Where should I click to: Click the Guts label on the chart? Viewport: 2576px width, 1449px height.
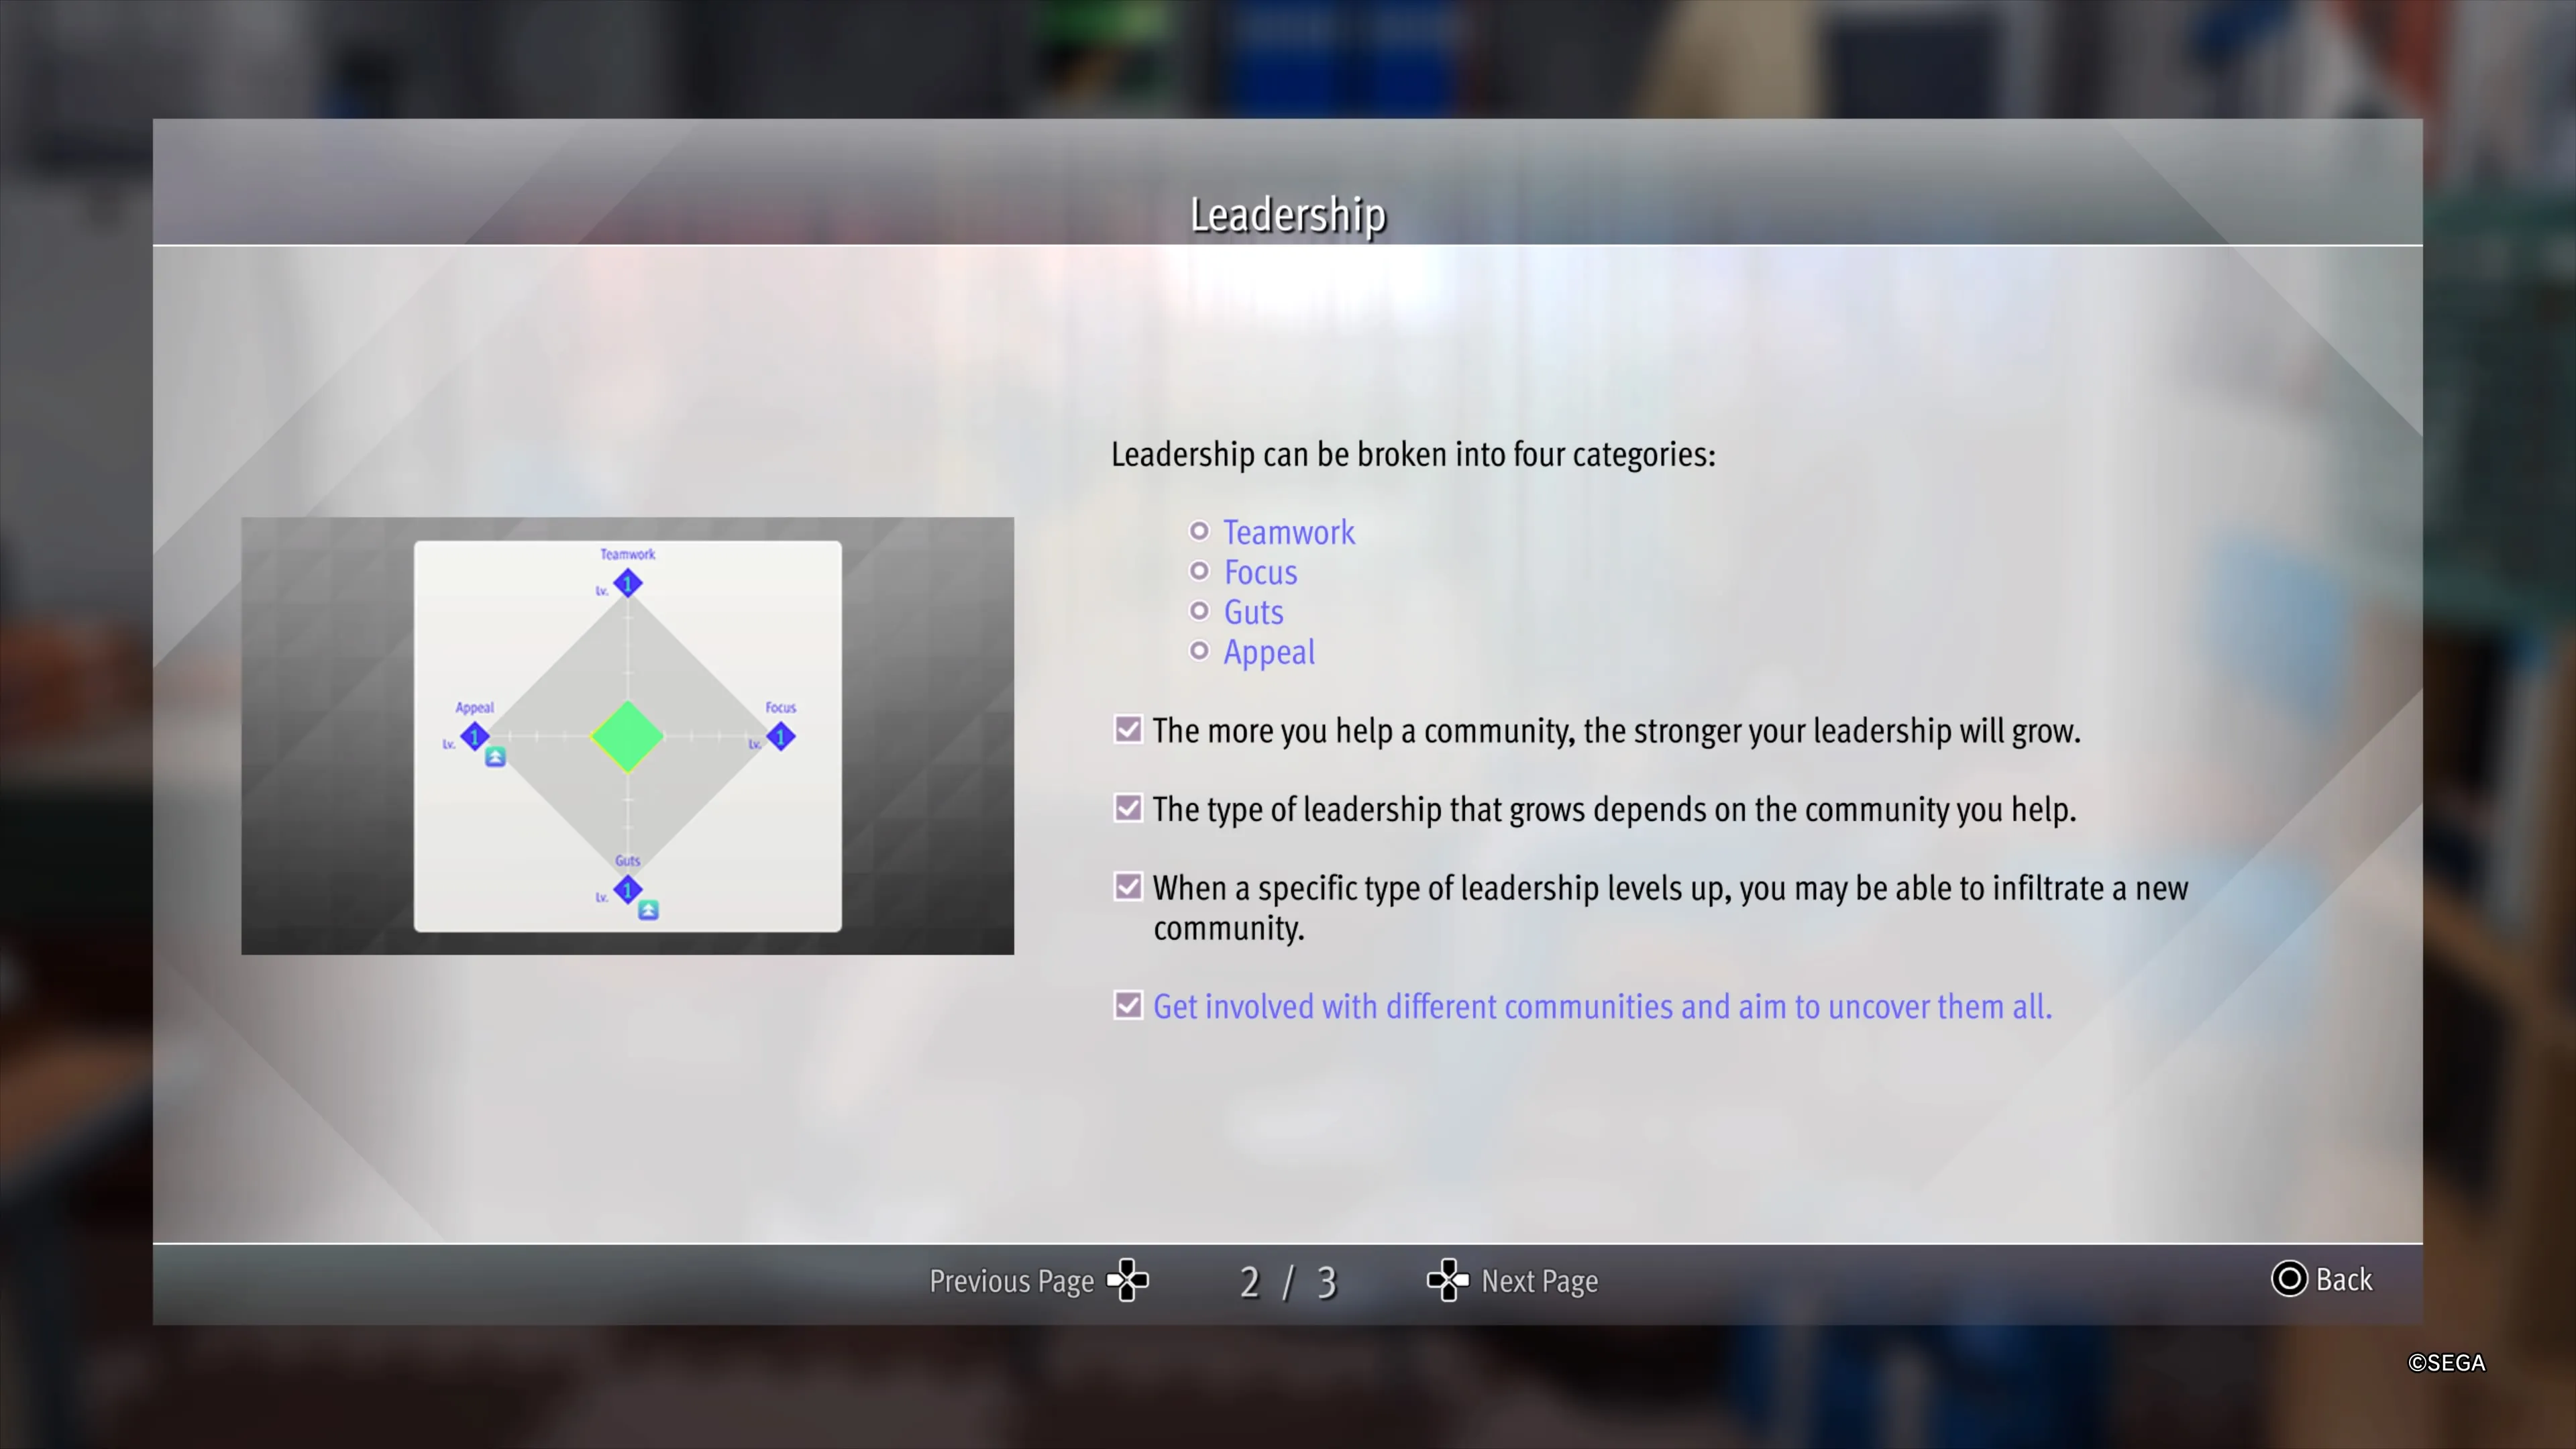pyautogui.click(x=627, y=860)
